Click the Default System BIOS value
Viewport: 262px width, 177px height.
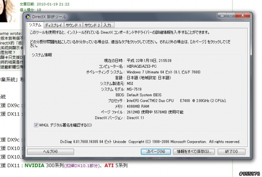coord(144,95)
